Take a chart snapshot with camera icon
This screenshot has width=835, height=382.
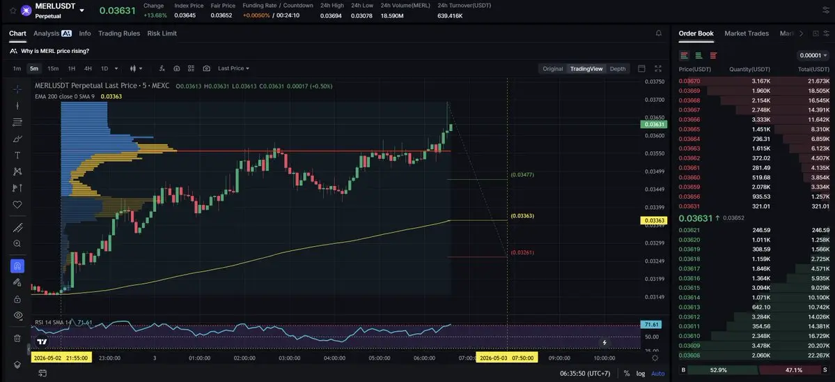206,68
